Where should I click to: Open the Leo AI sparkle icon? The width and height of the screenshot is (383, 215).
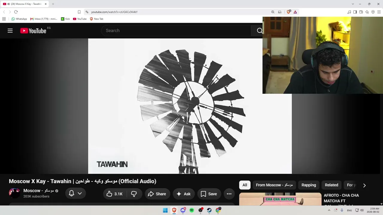[367, 12]
